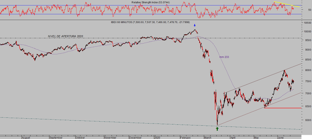
Task: Click the August label on the time axis
Action: tap(26, 137)
